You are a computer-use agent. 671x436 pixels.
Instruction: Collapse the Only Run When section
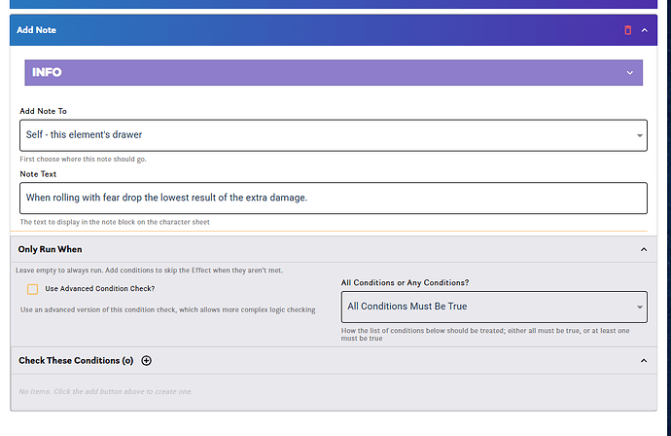644,249
